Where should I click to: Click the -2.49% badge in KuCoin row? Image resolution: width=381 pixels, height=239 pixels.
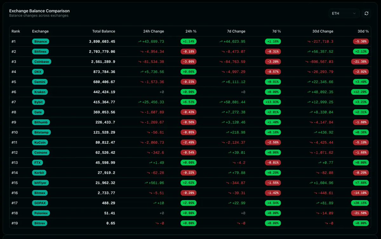pyautogui.click(x=189, y=143)
